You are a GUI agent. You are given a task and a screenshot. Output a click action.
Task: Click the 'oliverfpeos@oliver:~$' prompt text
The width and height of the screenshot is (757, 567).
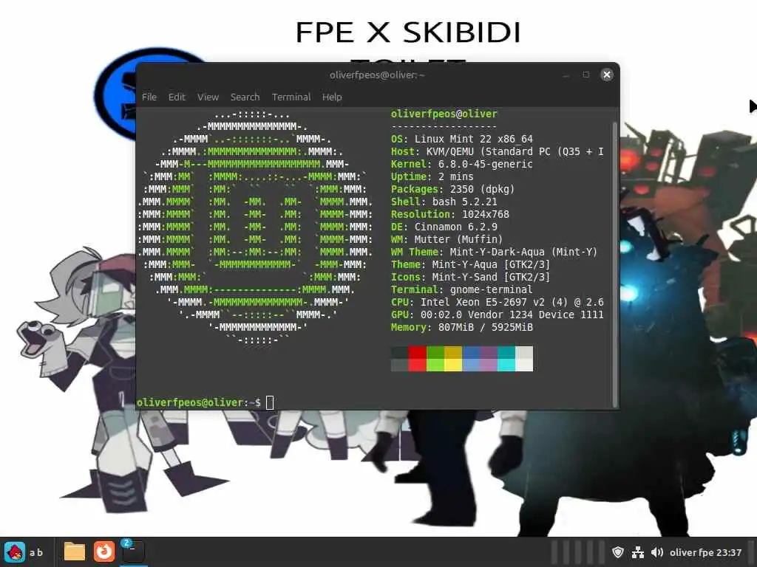click(198, 402)
